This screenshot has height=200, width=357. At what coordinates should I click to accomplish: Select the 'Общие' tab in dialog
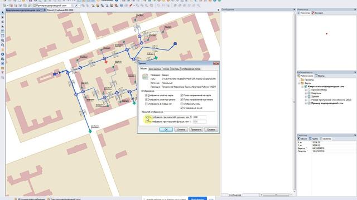(x=143, y=68)
